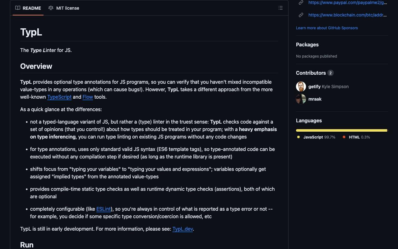Open contributor mraak profile

(315, 99)
